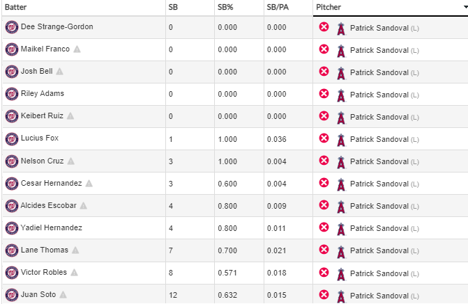Open the Pitcher column dropdown arrow
468x304 pixels.
[x=462, y=6]
